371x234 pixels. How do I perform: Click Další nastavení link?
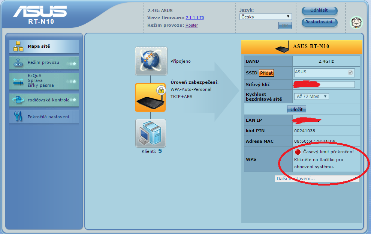coord(317,179)
